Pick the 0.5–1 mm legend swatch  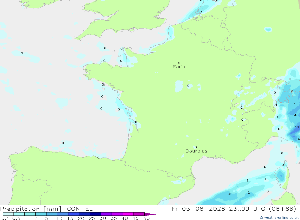click(x=19, y=214)
